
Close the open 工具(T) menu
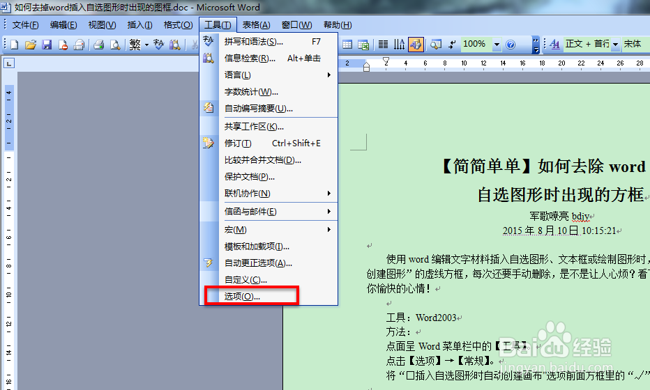pyautogui.click(x=218, y=25)
